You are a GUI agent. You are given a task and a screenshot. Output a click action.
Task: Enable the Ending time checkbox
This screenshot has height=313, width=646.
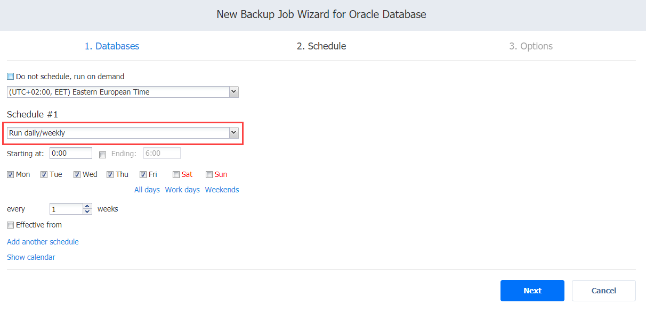pos(102,155)
